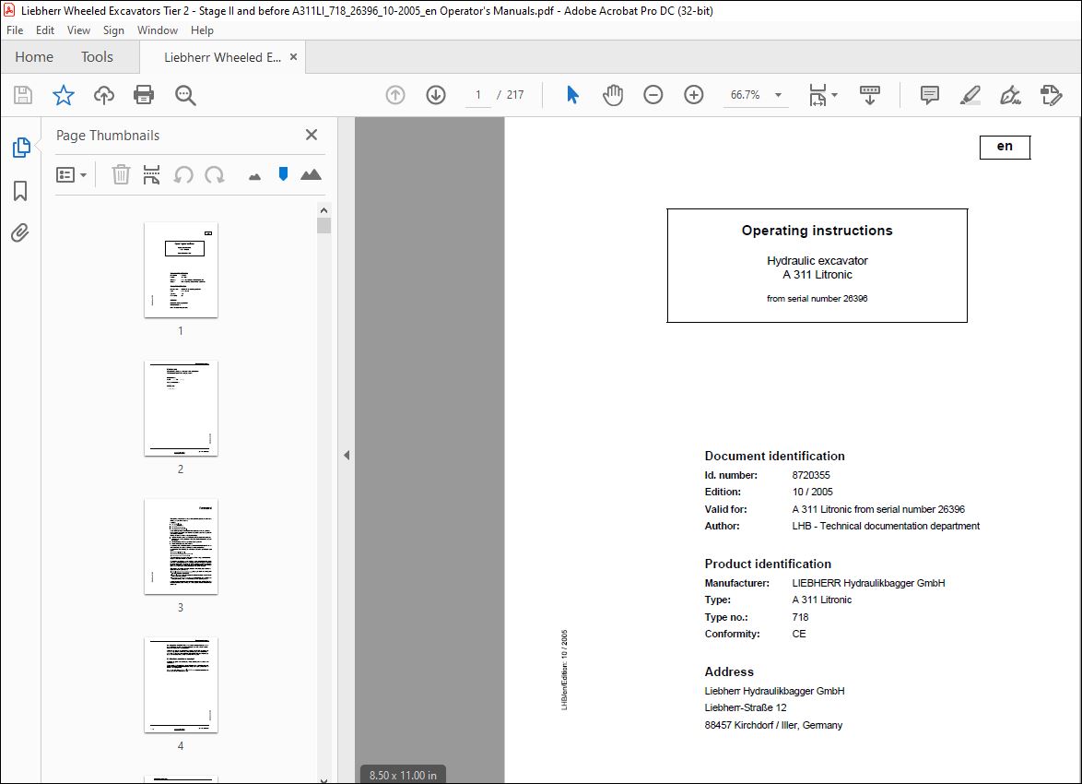Click the 'Document identification' heading
The height and width of the screenshot is (784, 1082).
click(x=774, y=456)
